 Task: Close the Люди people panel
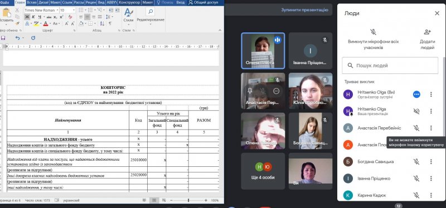[x=437, y=13]
